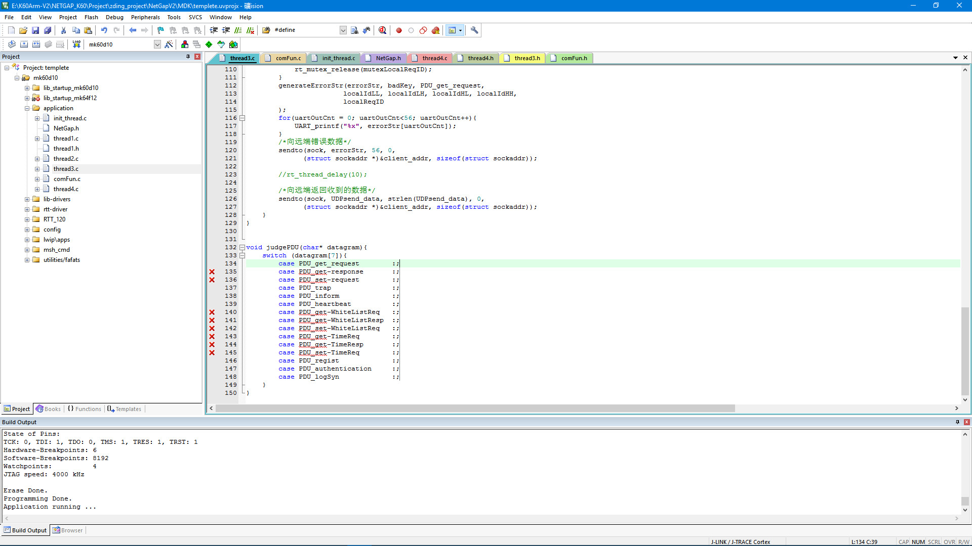Open the window layout dropdown arrow
Image resolution: width=972 pixels, height=546 pixels.
460,30
